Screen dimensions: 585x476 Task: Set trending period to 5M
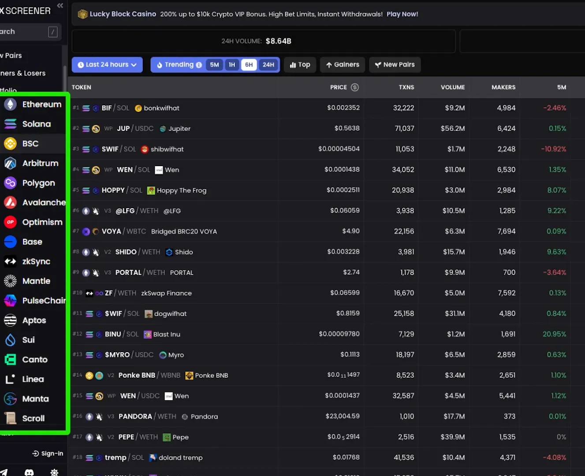pos(215,65)
